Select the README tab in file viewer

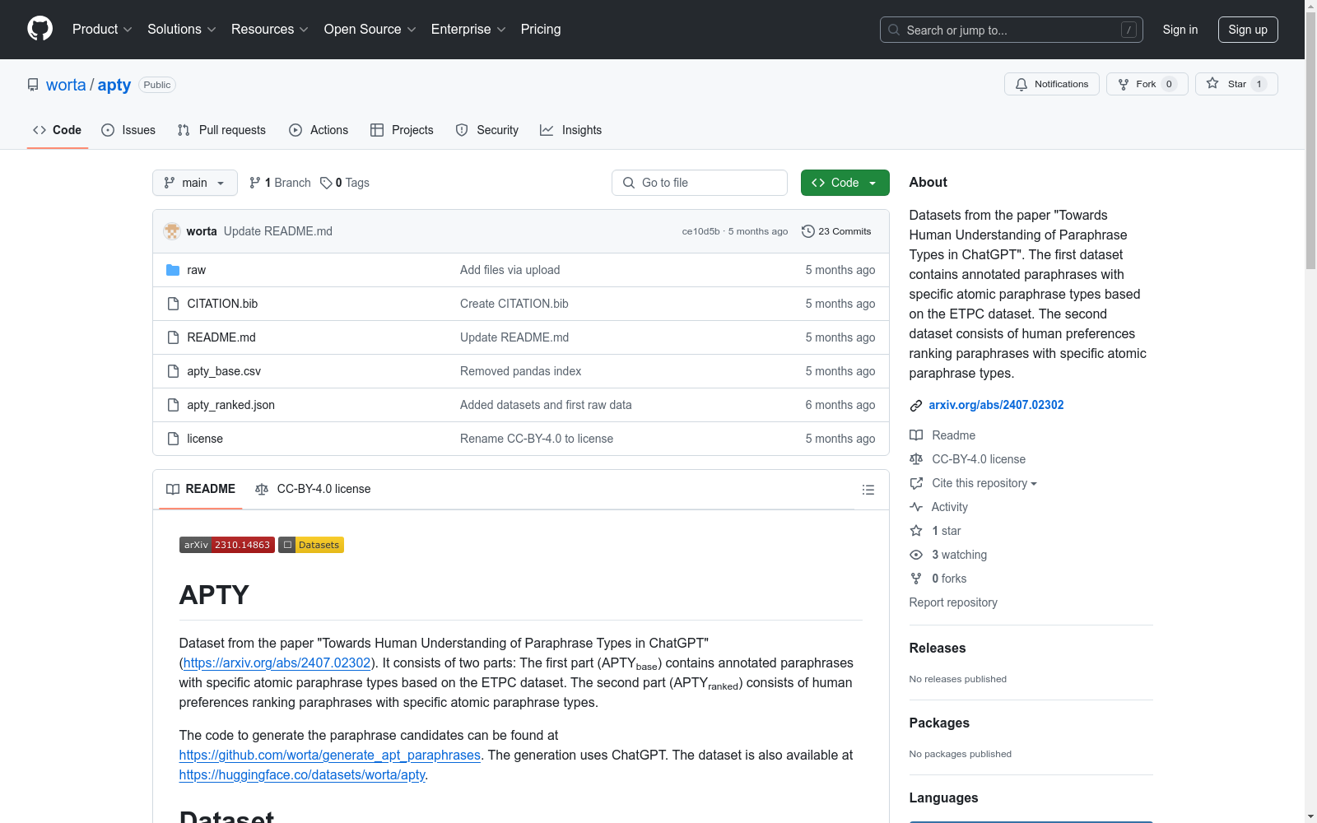[x=201, y=489]
